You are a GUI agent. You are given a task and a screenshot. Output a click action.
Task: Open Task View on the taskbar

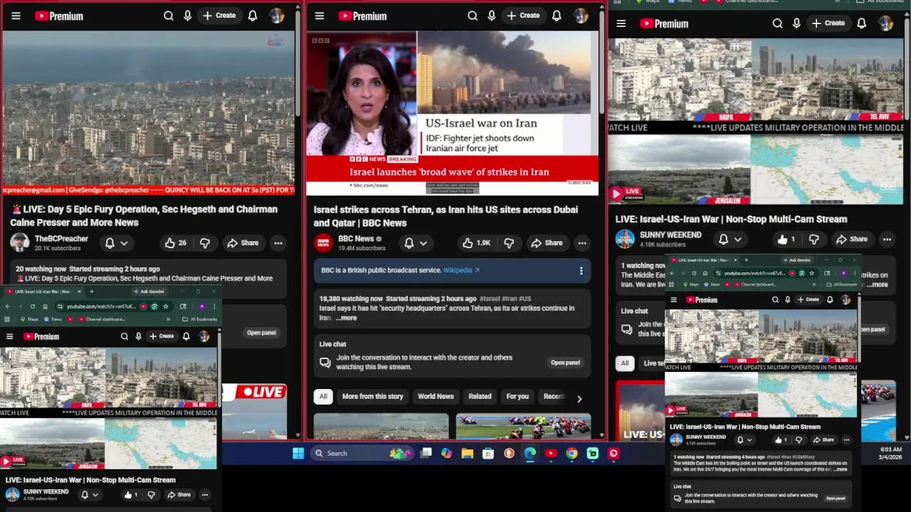[x=426, y=453]
